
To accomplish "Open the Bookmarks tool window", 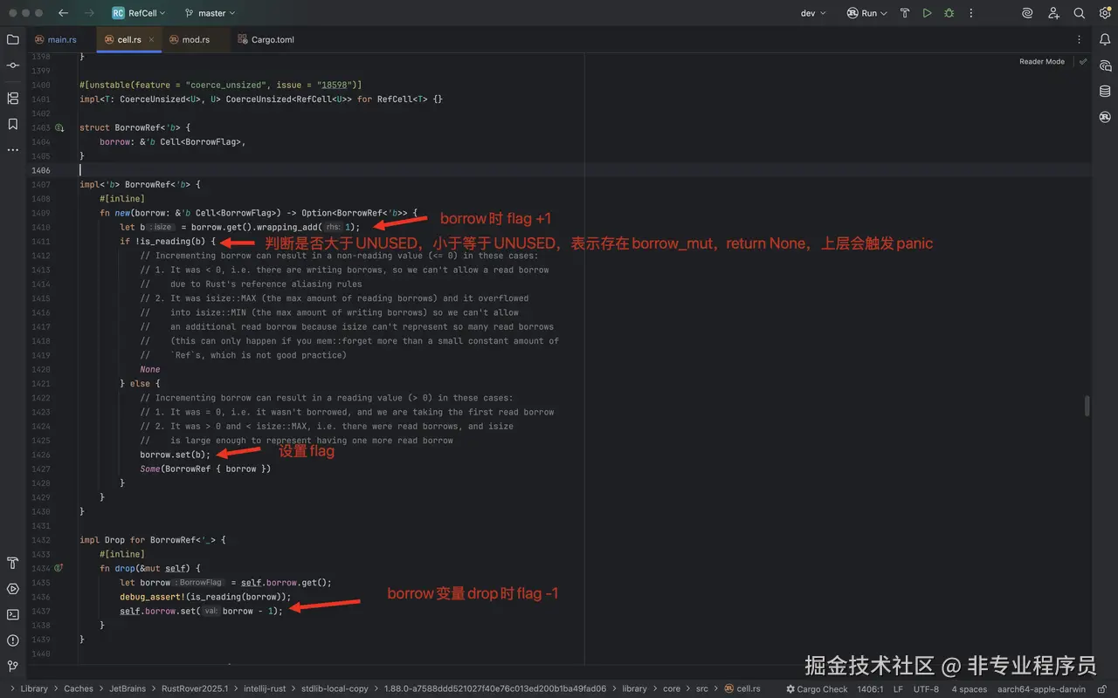I will click(x=13, y=124).
